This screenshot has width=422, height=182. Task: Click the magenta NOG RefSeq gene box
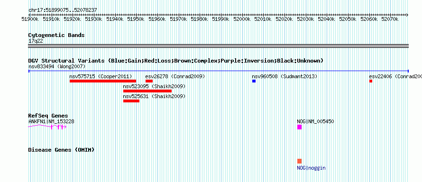click(299, 127)
